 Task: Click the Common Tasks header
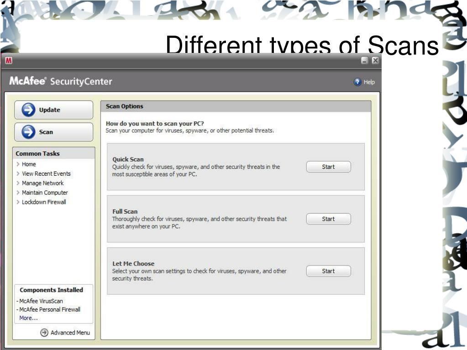pyautogui.click(x=53, y=153)
